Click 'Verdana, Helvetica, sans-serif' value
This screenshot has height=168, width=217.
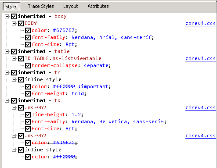point(118,122)
